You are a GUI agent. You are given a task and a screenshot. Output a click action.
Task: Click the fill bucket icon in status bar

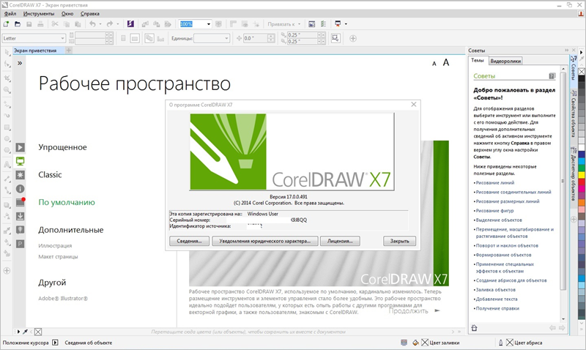point(415,343)
